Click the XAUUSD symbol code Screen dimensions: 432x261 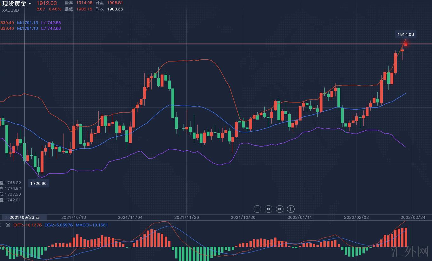(x=10, y=10)
